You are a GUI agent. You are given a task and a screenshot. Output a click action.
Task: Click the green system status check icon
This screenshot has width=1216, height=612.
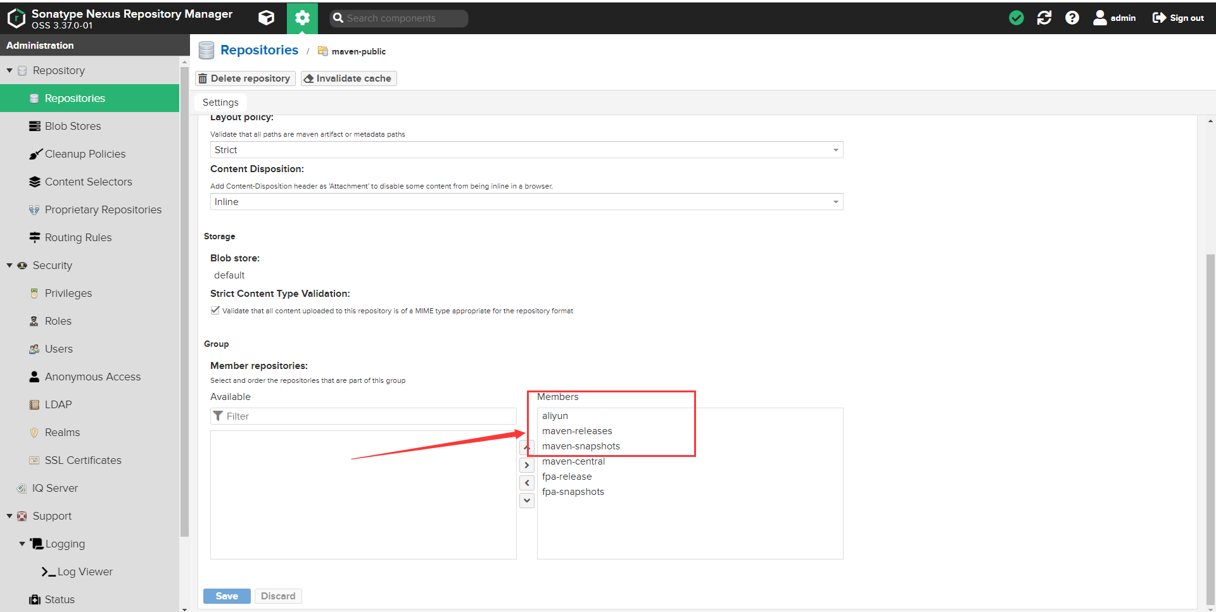click(1016, 18)
